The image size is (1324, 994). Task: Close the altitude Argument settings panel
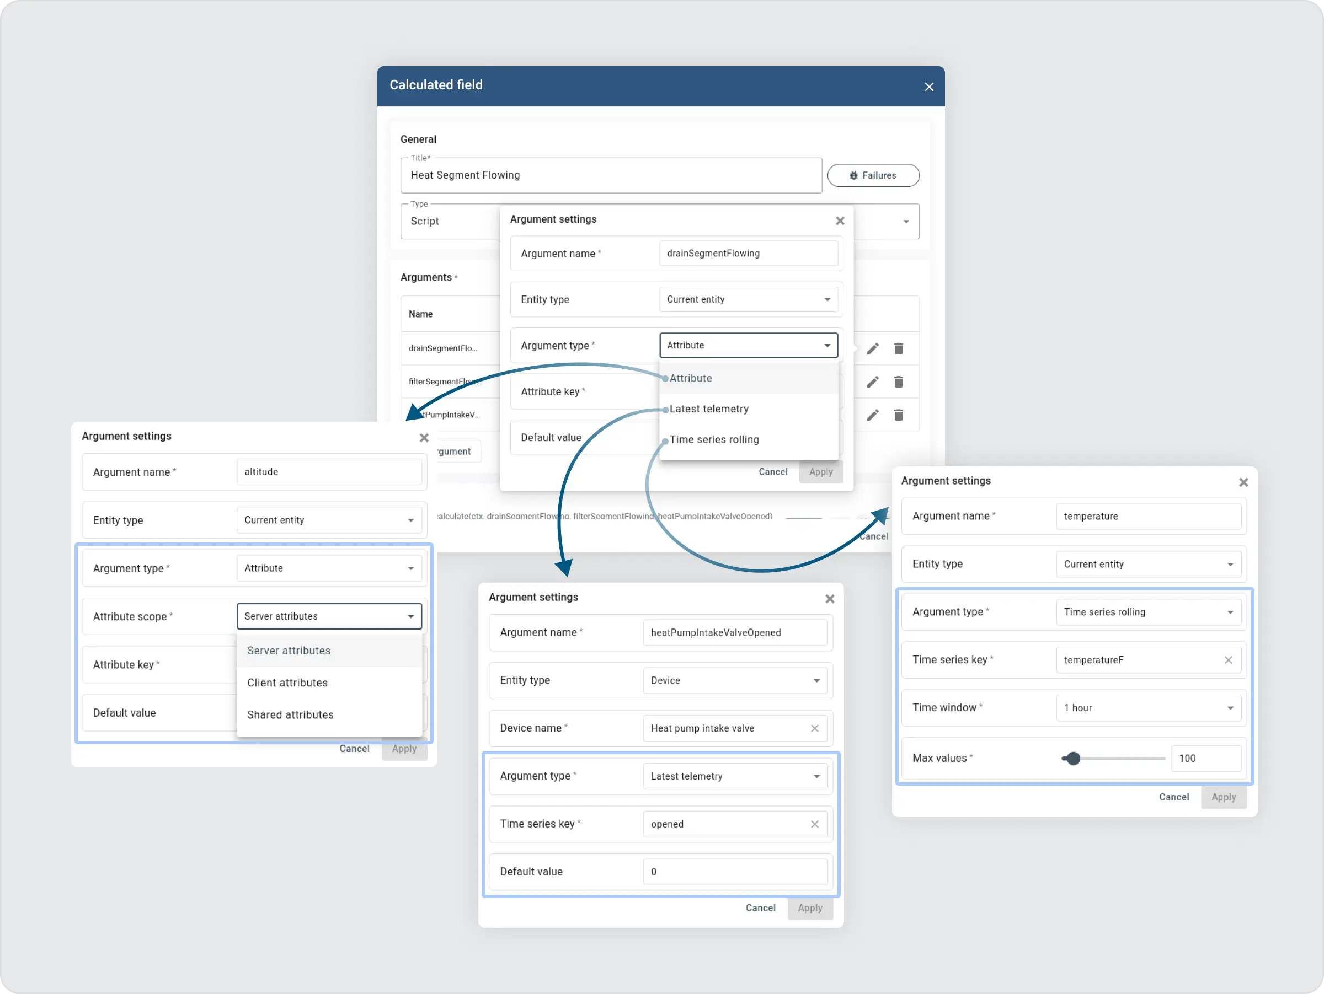pos(424,438)
